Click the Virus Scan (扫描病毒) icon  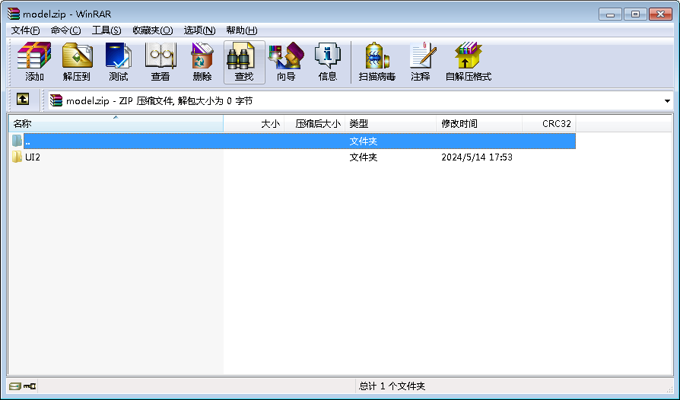click(x=377, y=62)
